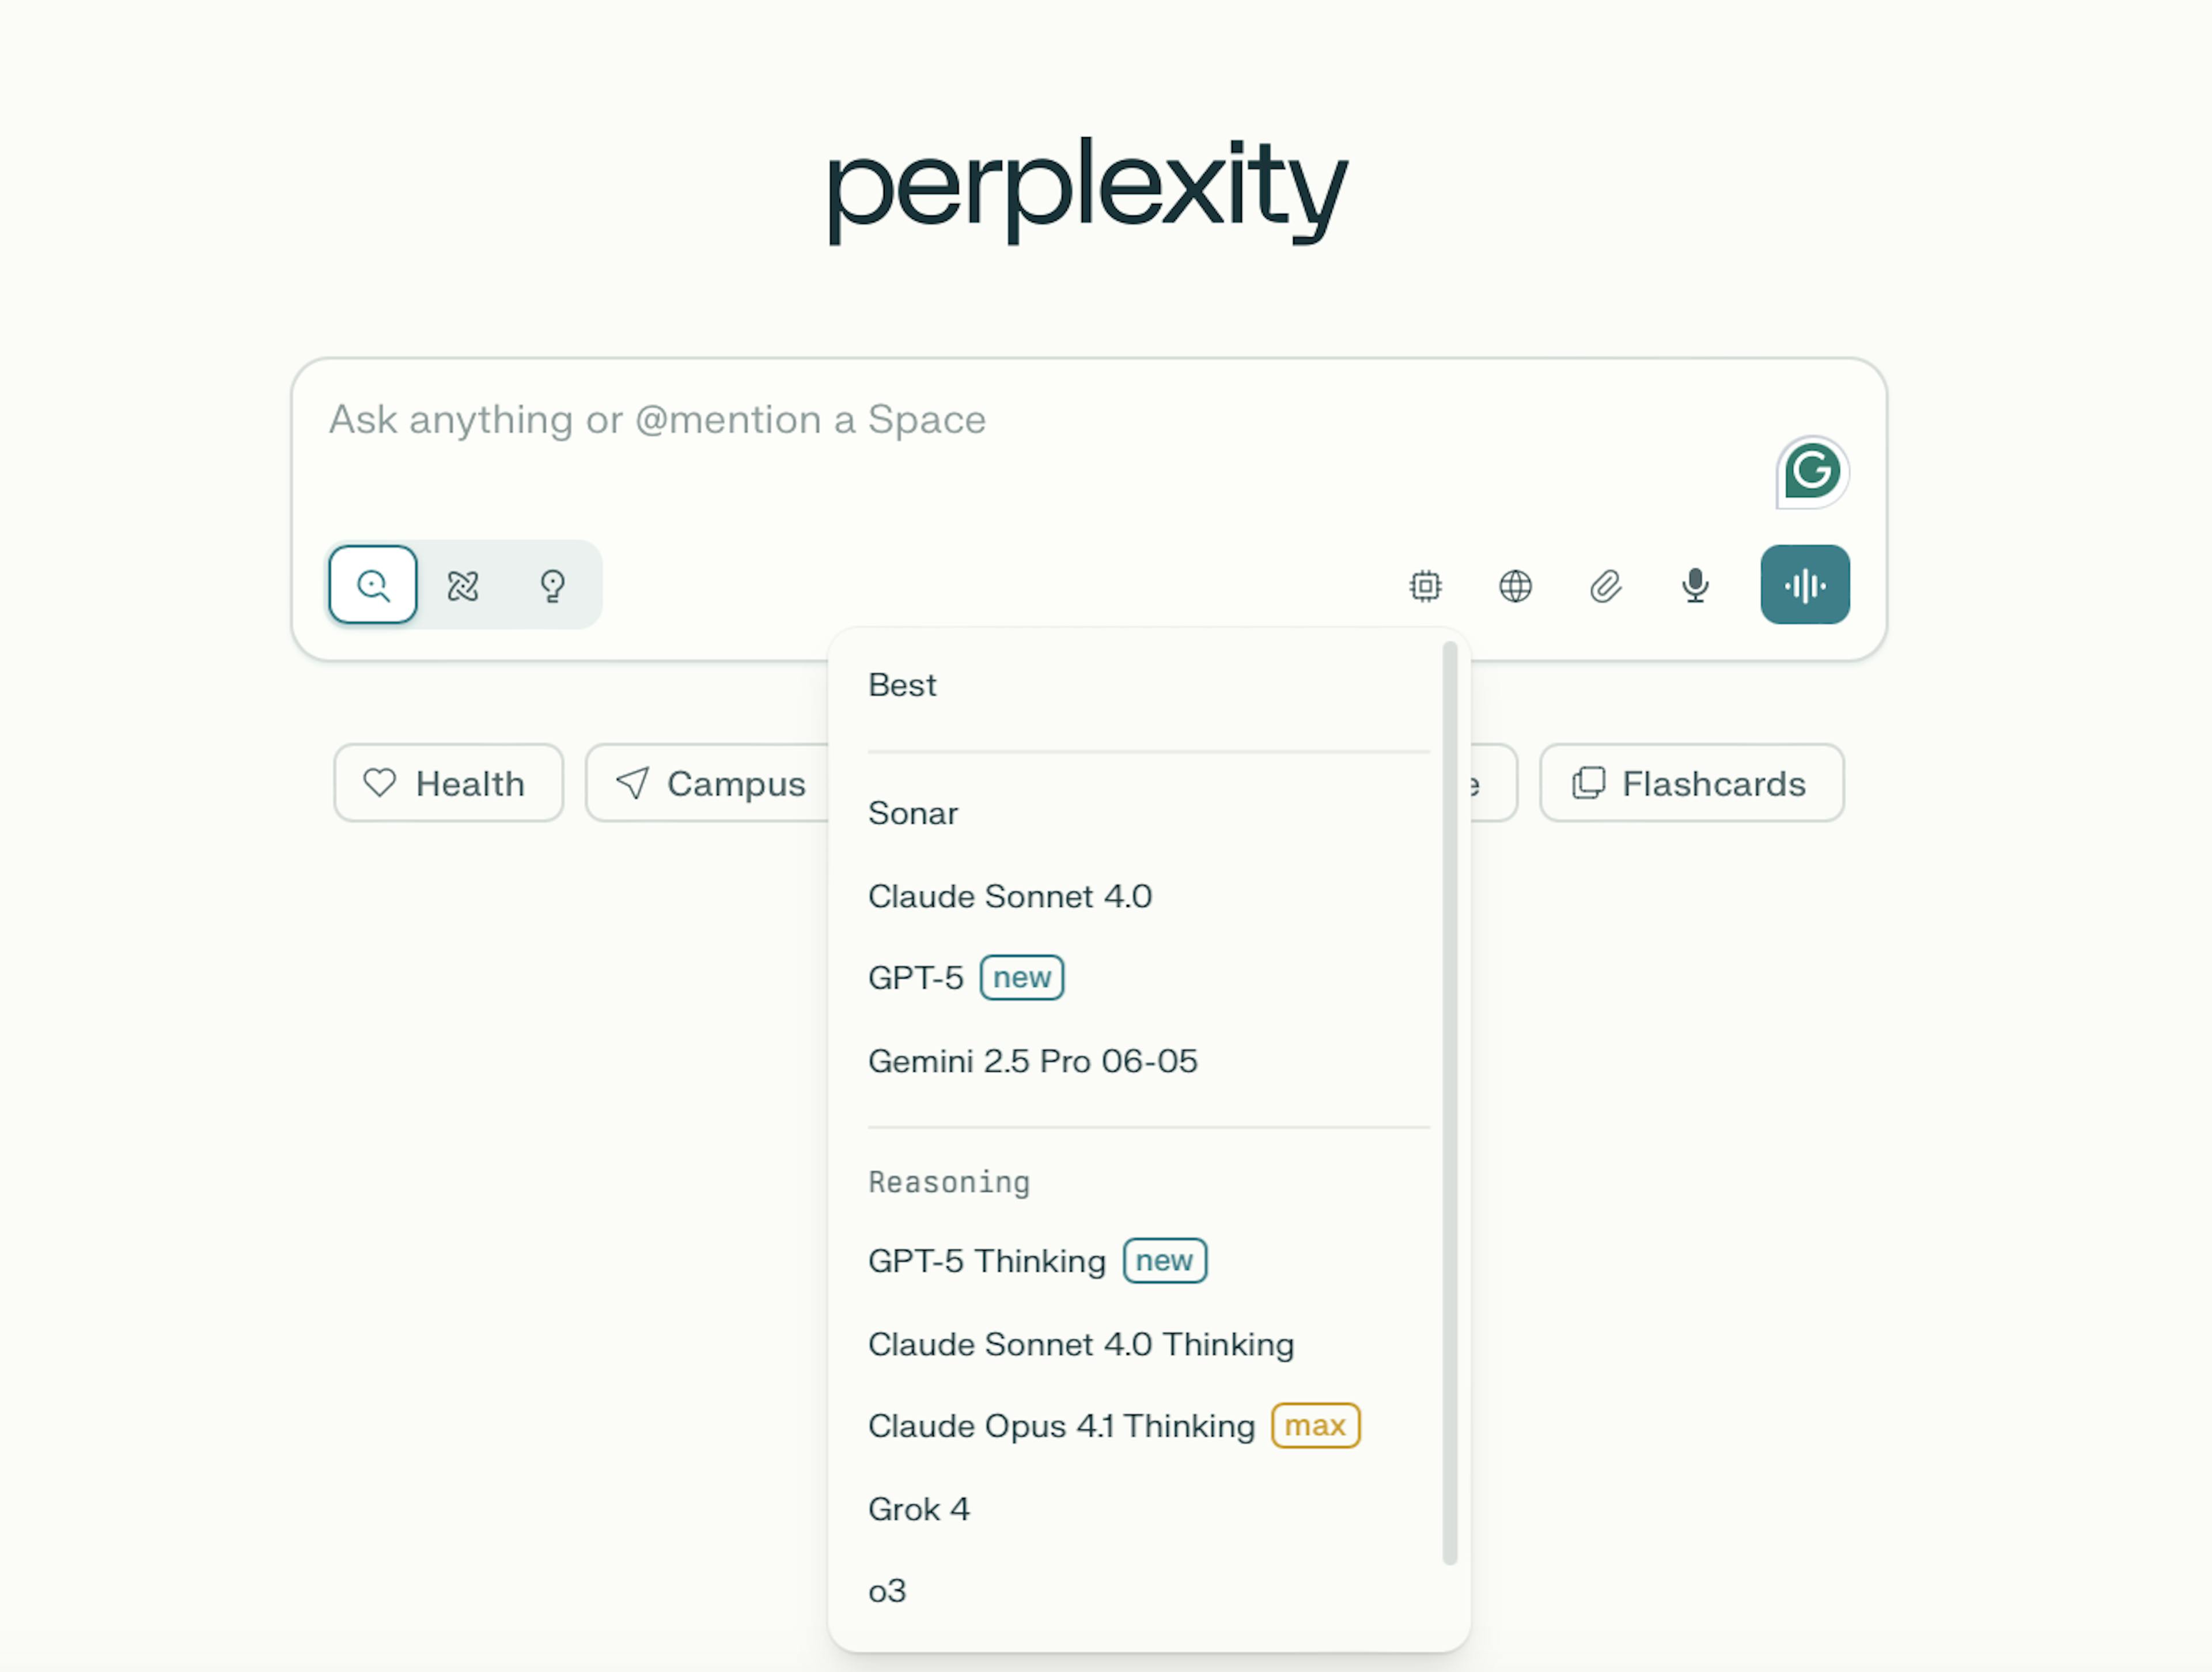
Task: Switch to Labs lightbulb mode
Action: (x=552, y=585)
